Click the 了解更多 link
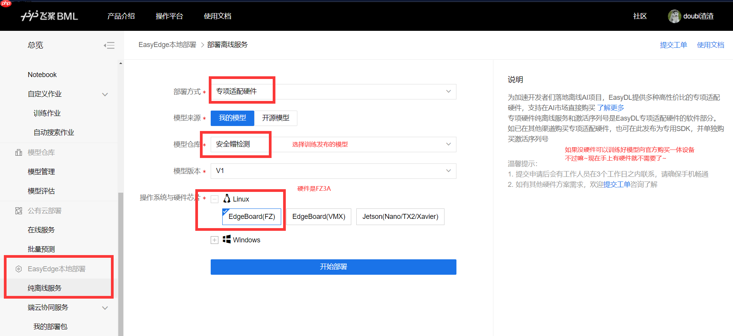The image size is (733, 336). pyautogui.click(x=611, y=108)
